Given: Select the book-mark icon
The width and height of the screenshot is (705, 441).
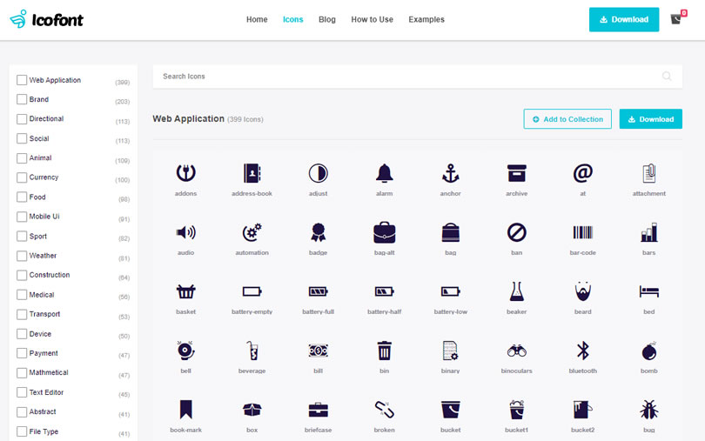Looking at the screenshot, I should 185,410.
